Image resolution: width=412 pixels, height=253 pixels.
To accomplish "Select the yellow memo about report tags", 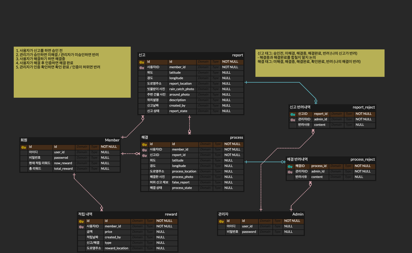I will pos(320,63).
